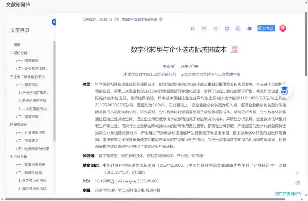
Task: Click keyword 绿色低碳技术
Action: (132, 156)
